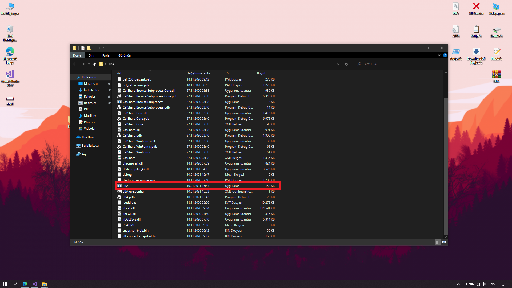The height and width of the screenshot is (288, 512).
Task: Expand the ribbon with the chevron
Action: [x=439, y=55]
